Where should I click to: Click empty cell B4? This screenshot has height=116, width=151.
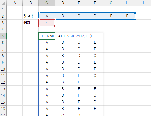coord(30,29)
